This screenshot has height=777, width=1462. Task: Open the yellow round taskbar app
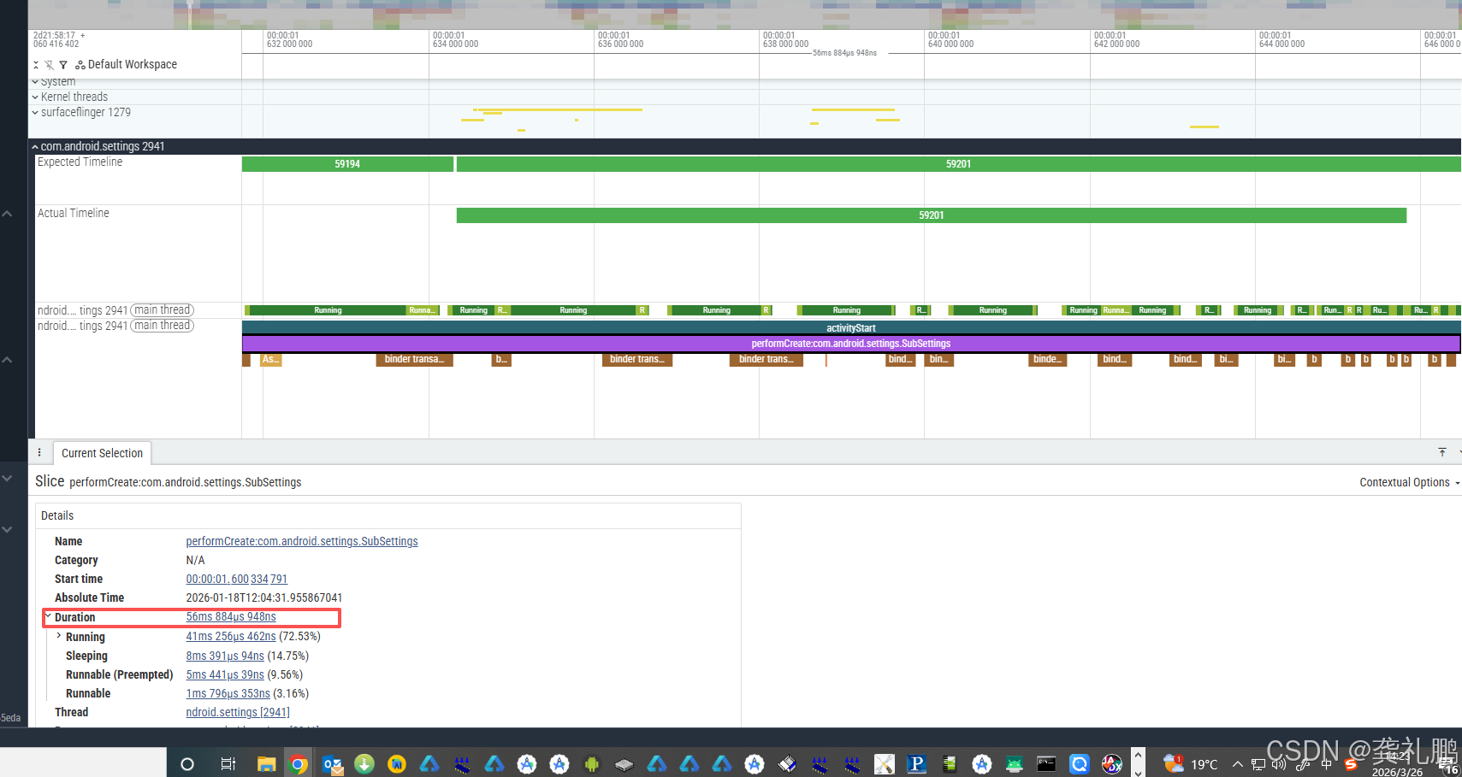tap(397, 764)
